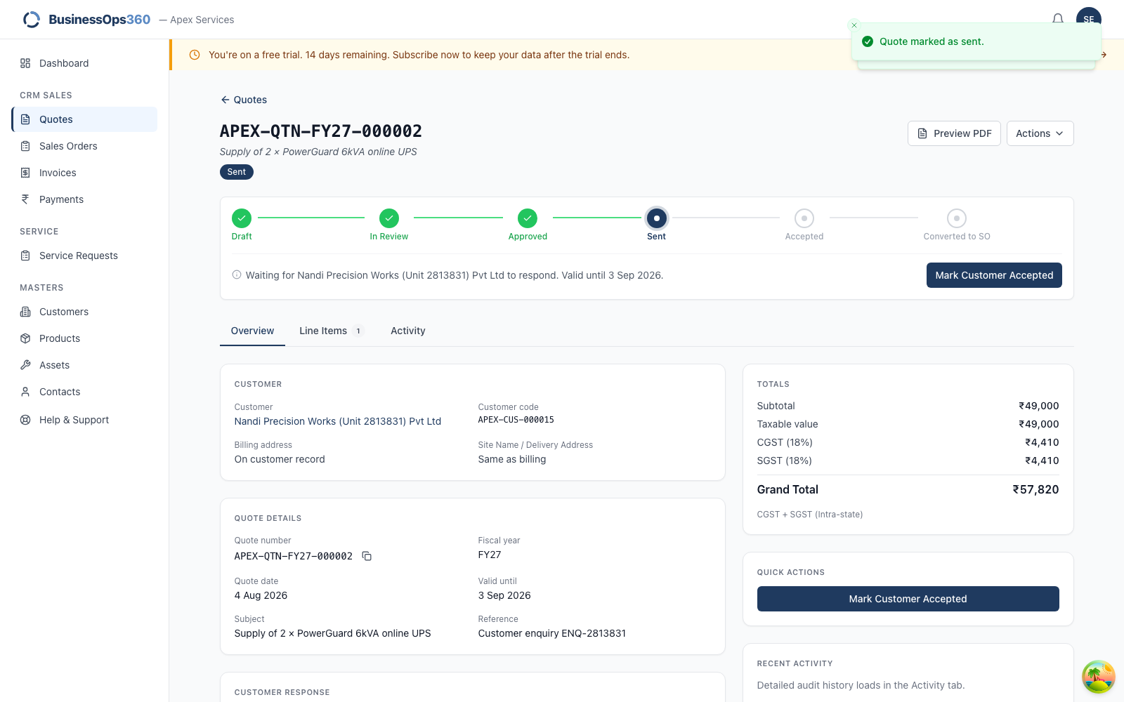
Task: Click the back arrow next to Quotes
Action: [x=225, y=100]
